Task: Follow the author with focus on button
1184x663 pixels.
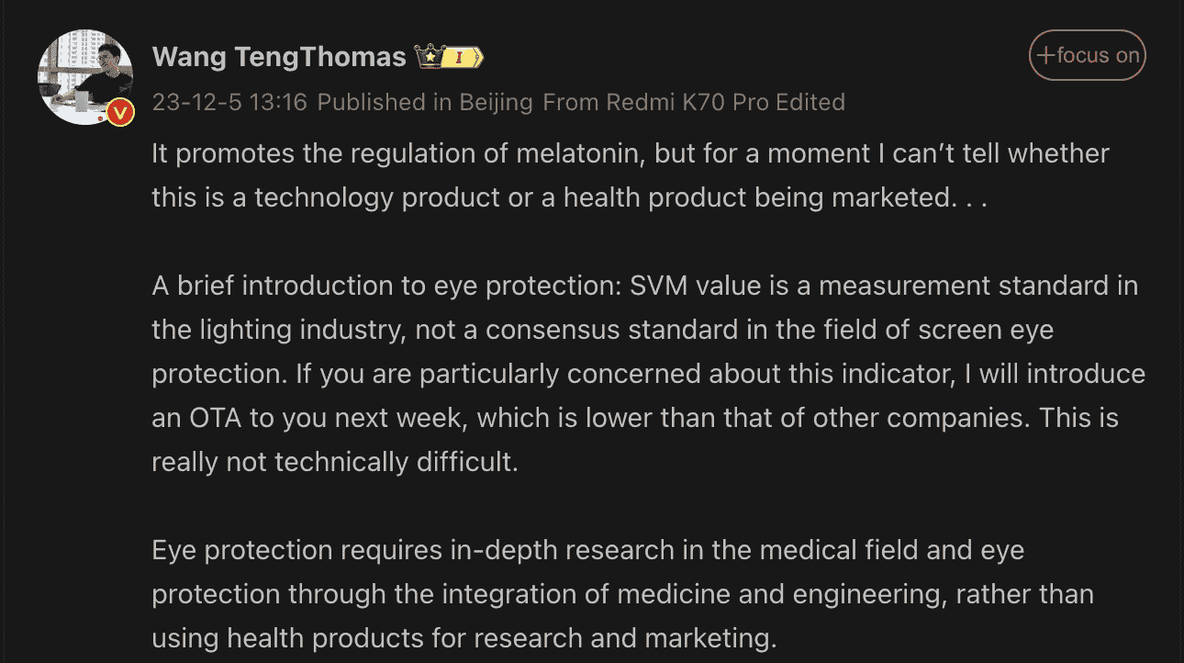Action: (x=1088, y=55)
